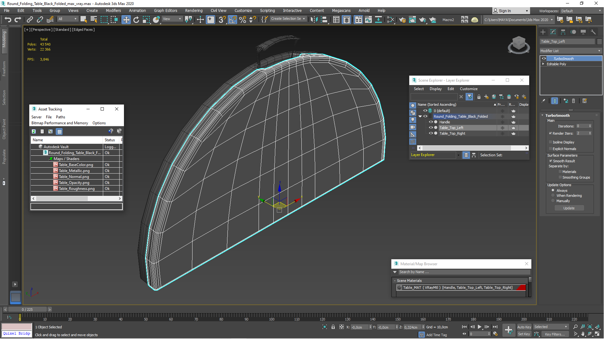Click the Mirror tool icon
The height and width of the screenshot is (339, 604).
click(314, 20)
